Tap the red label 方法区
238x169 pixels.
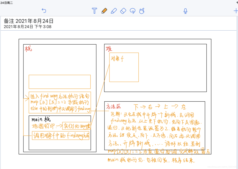(113, 107)
